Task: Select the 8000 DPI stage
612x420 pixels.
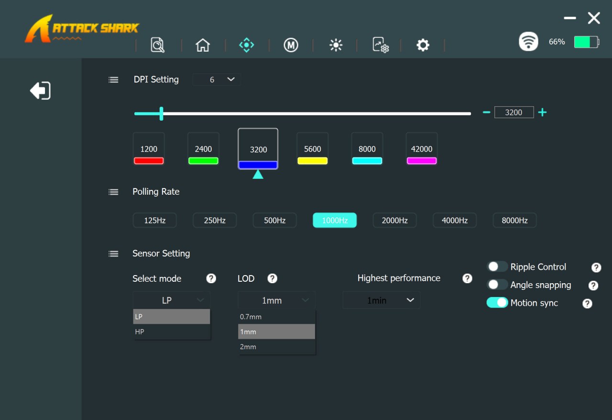Action: [367, 149]
